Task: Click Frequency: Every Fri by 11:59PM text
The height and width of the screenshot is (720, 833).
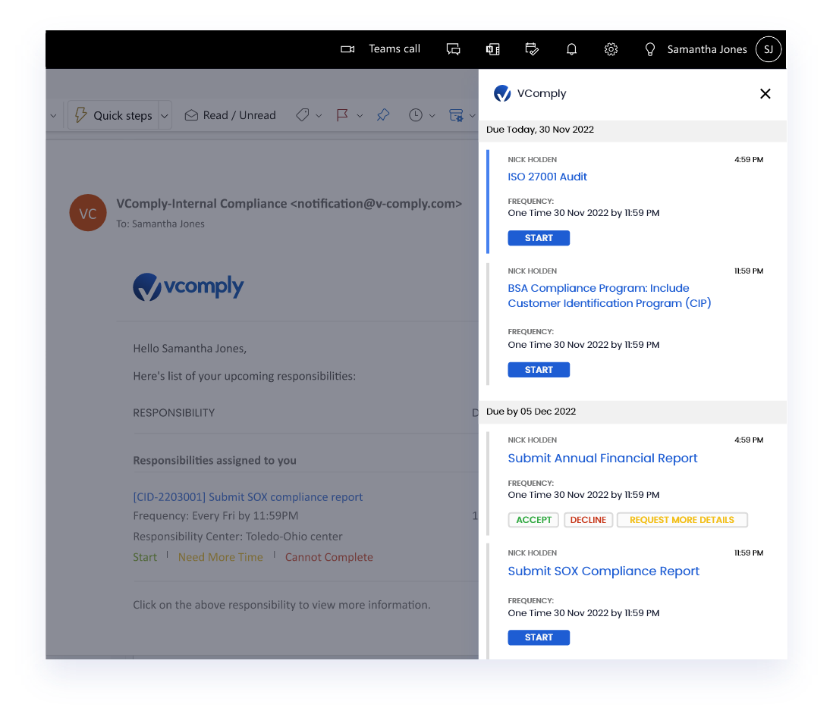Action: pyautogui.click(x=215, y=515)
